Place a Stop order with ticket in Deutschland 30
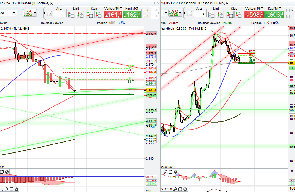 tap(229, 15)
